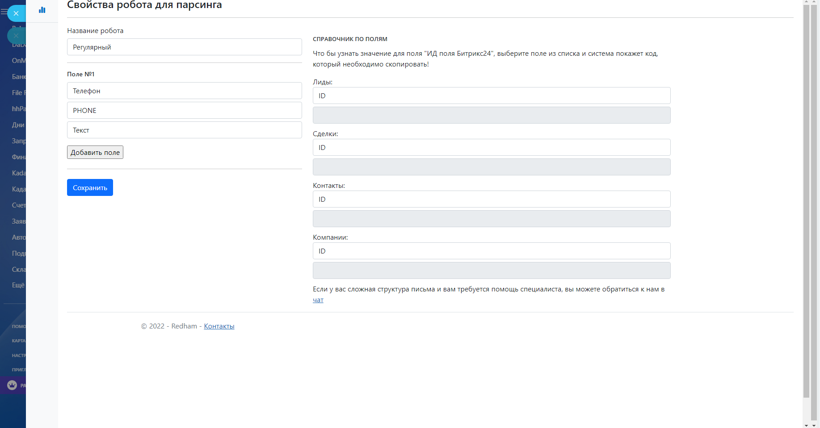Click the bright blue X close button
820x428 pixels.
pos(16,13)
